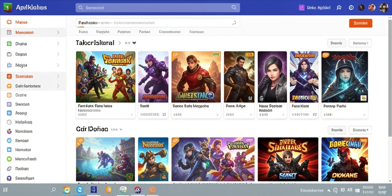Open the Menantach sidebar item
392x196 pixels.
coord(33,159)
